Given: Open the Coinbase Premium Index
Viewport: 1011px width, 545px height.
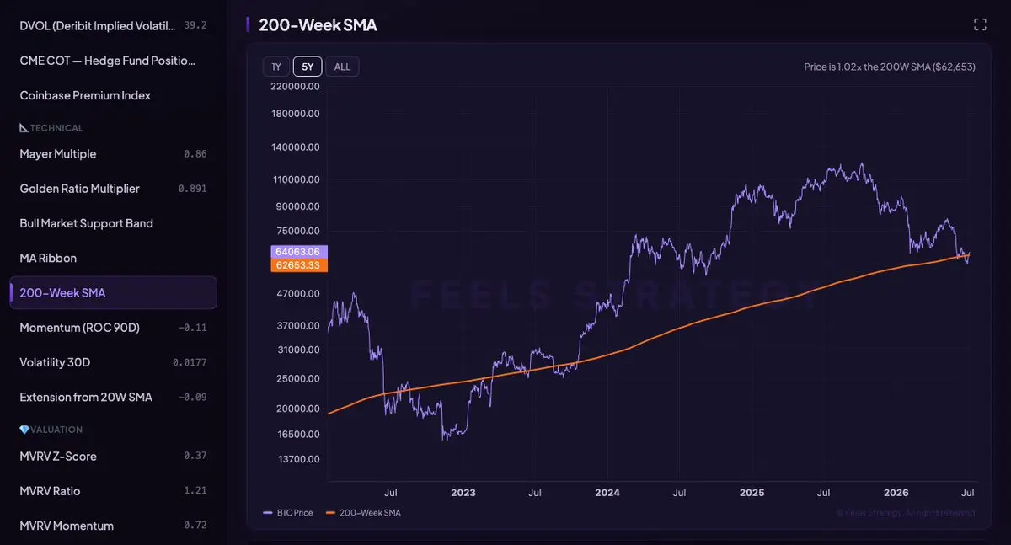Looking at the screenshot, I should click(113, 95).
